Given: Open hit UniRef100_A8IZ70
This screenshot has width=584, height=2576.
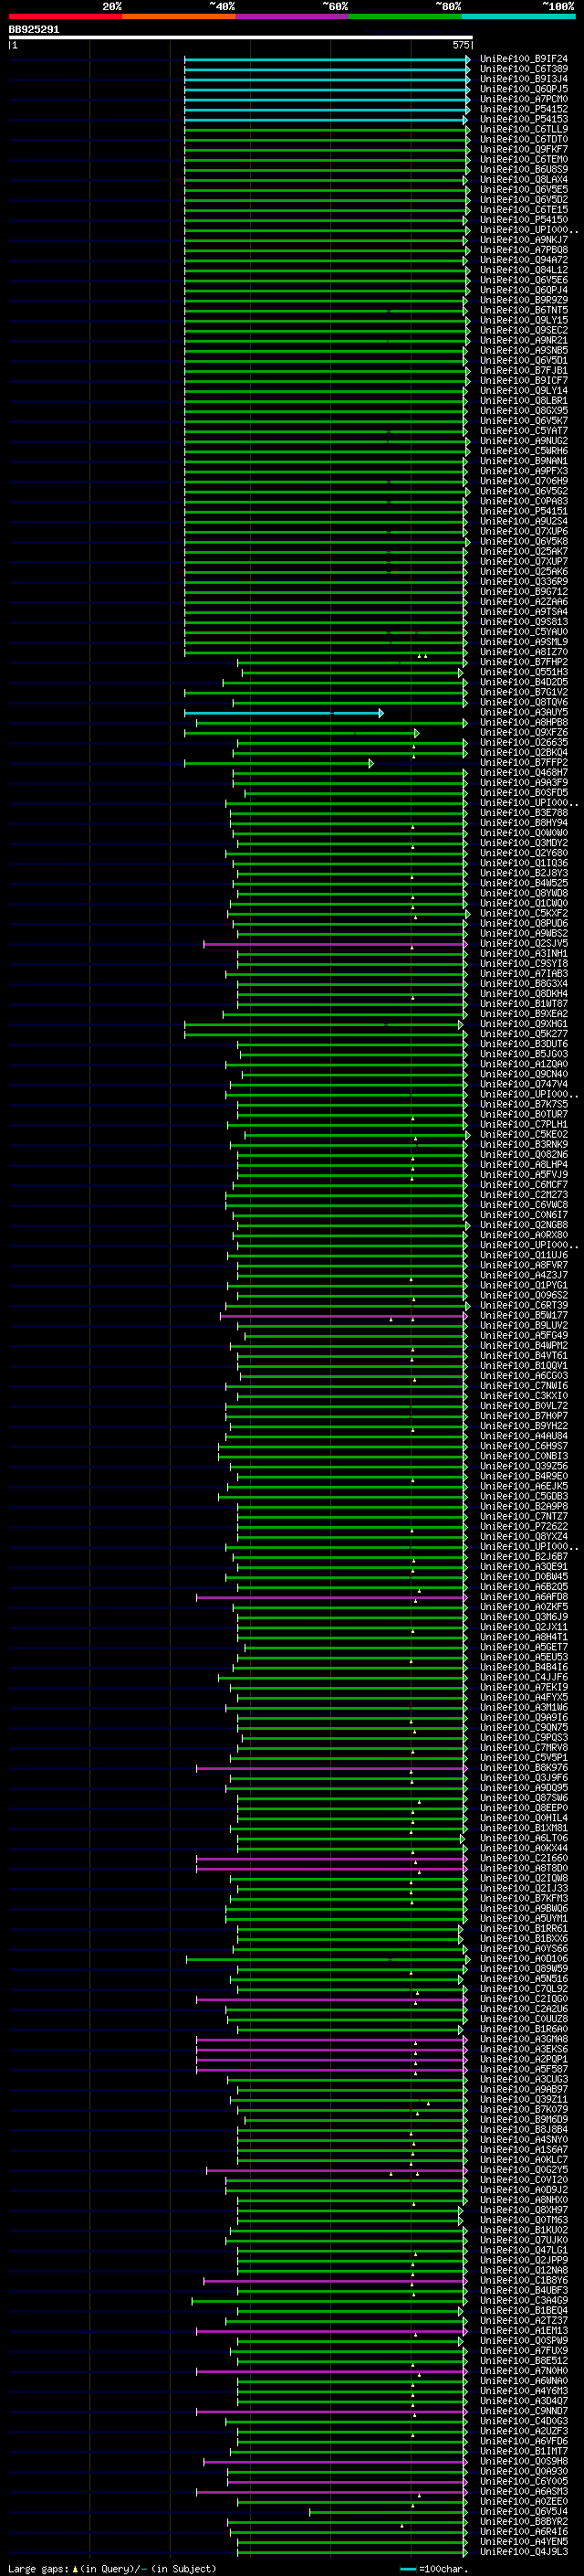Looking at the screenshot, I should pyautogui.click(x=524, y=652).
